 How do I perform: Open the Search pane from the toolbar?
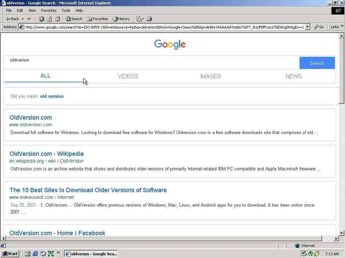tap(74, 19)
